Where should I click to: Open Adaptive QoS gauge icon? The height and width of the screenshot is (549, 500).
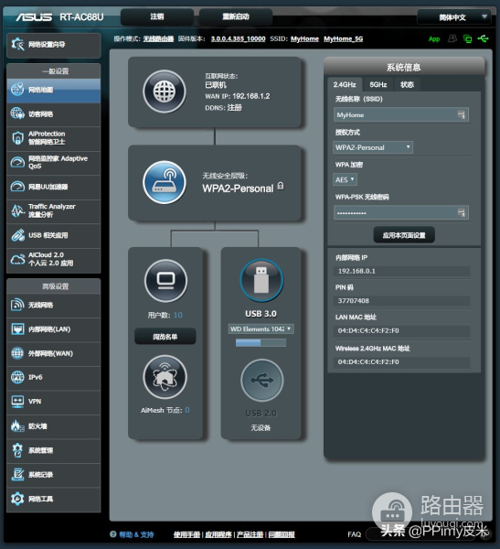pyautogui.click(x=17, y=162)
